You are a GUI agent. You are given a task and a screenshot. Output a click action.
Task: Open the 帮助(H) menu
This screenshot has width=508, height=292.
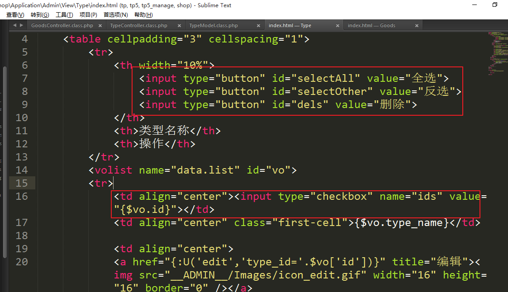pos(143,15)
